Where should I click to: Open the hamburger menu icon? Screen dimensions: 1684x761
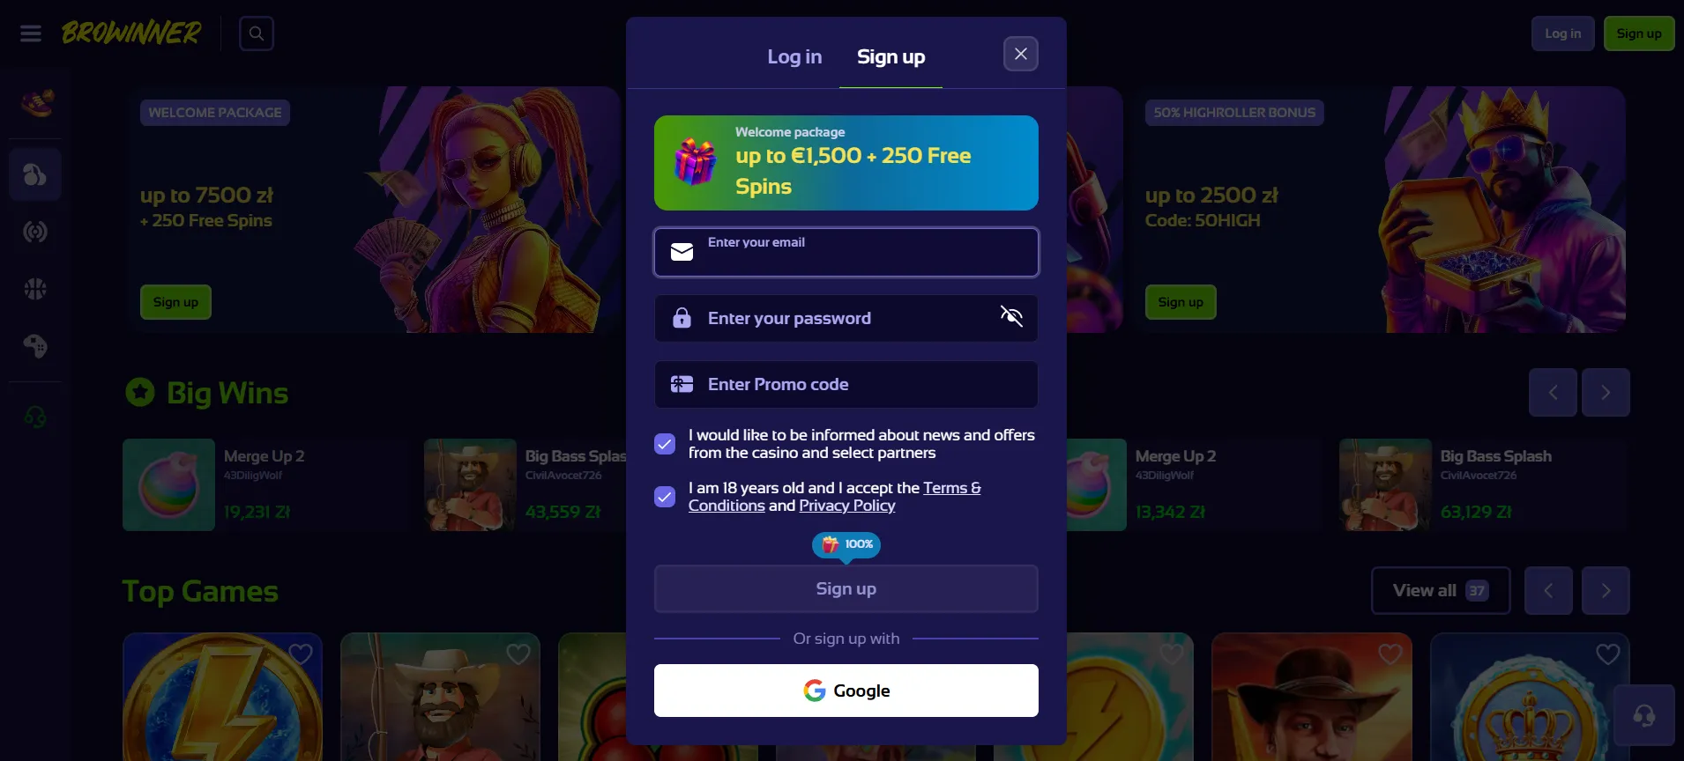(x=31, y=33)
